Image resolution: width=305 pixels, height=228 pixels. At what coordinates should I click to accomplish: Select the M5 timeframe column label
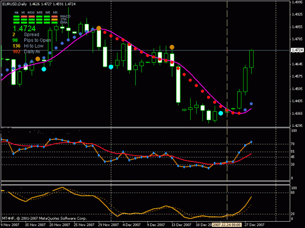pos(48,13)
